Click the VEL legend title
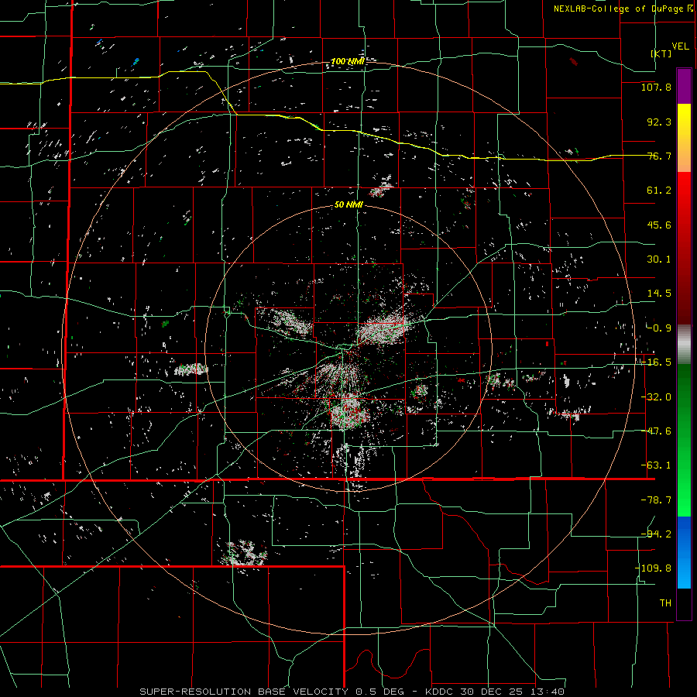Screen dimensions: 697x697 point(680,46)
